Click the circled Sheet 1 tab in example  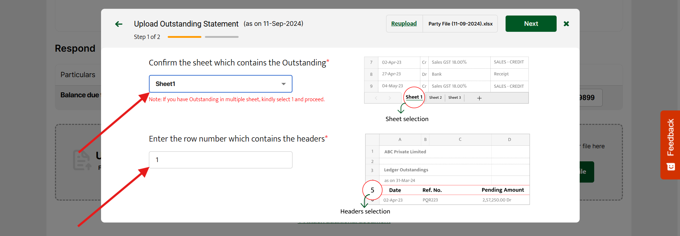click(x=414, y=97)
